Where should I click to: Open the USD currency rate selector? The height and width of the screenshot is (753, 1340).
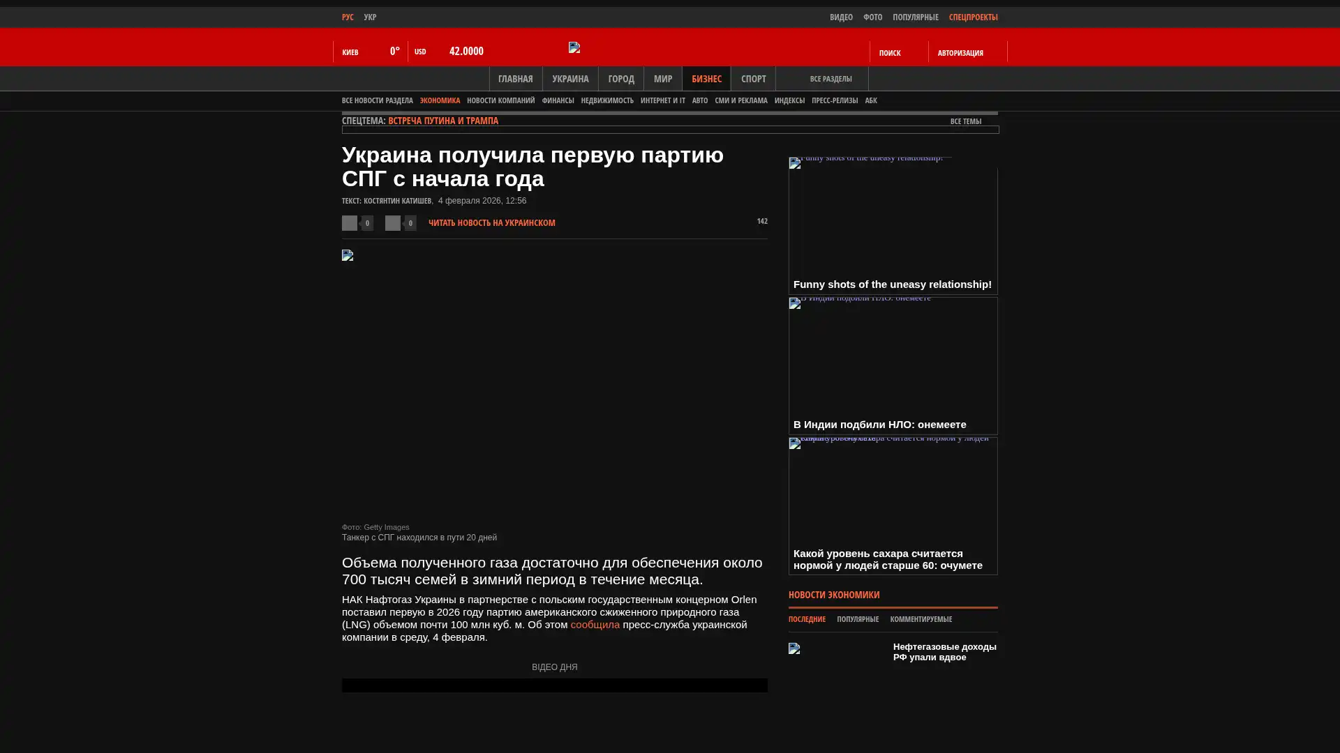click(420, 52)
